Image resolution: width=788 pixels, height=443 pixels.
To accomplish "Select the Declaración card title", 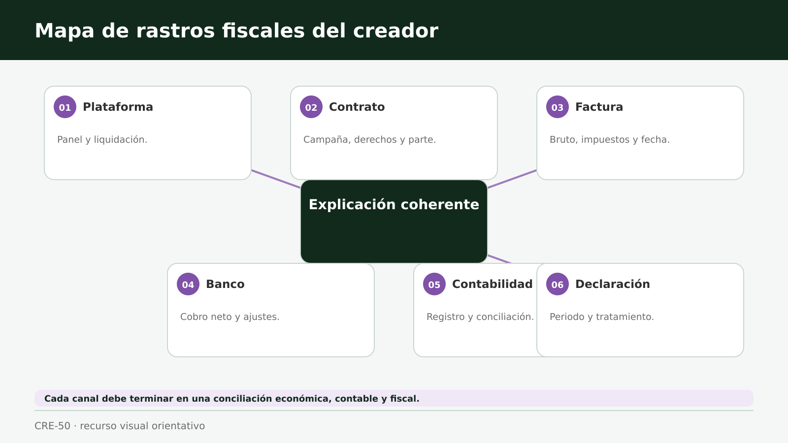I will click(612, 284).
